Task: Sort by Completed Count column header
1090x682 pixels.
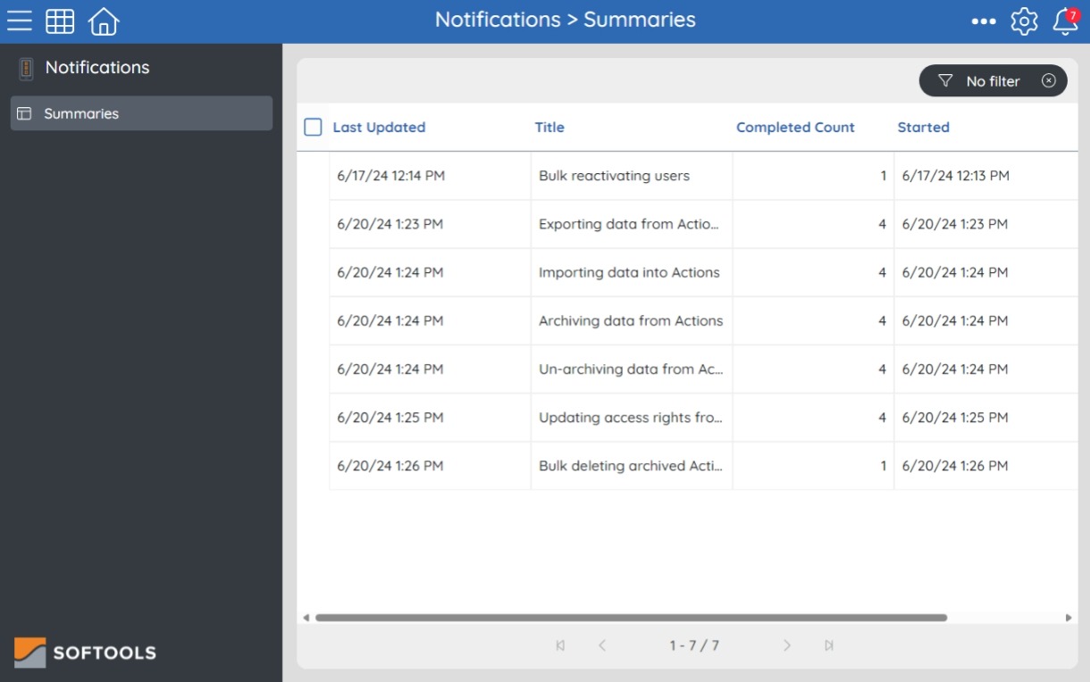Action: tap(794, 127)
